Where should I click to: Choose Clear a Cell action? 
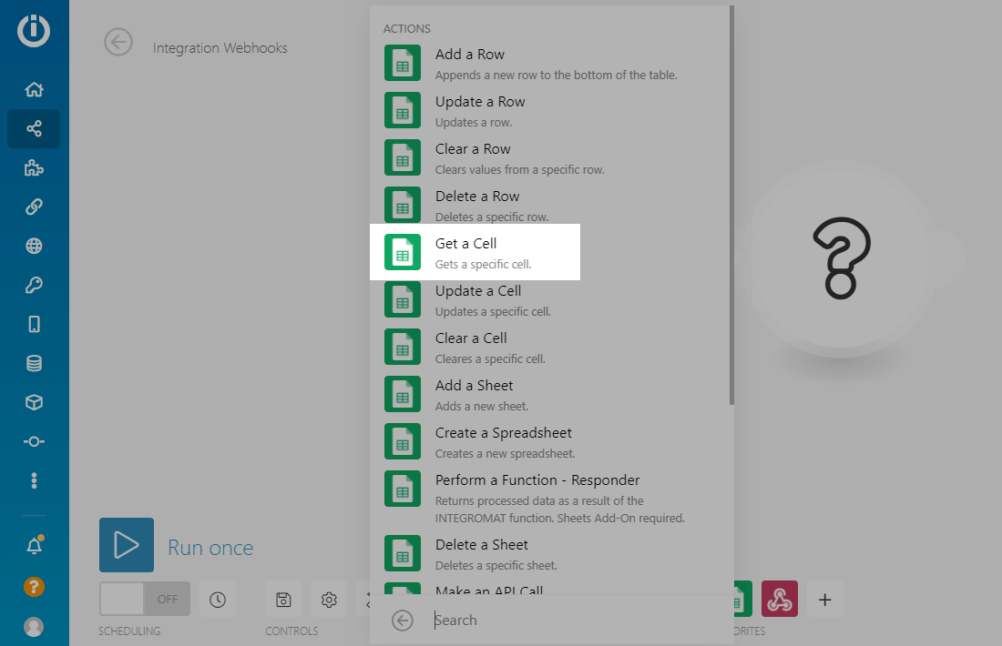pyautogui.click(x=551, y=347)
